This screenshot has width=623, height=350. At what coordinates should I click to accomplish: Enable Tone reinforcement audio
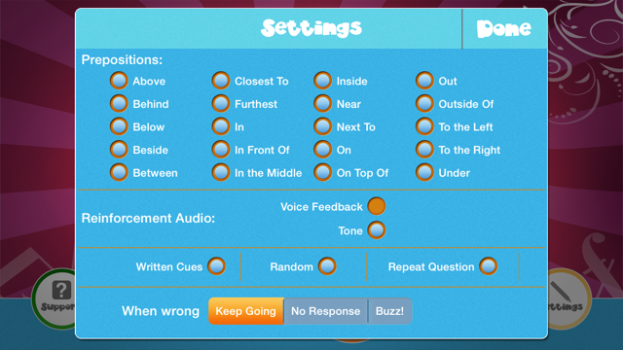click(x=377, y=230)
